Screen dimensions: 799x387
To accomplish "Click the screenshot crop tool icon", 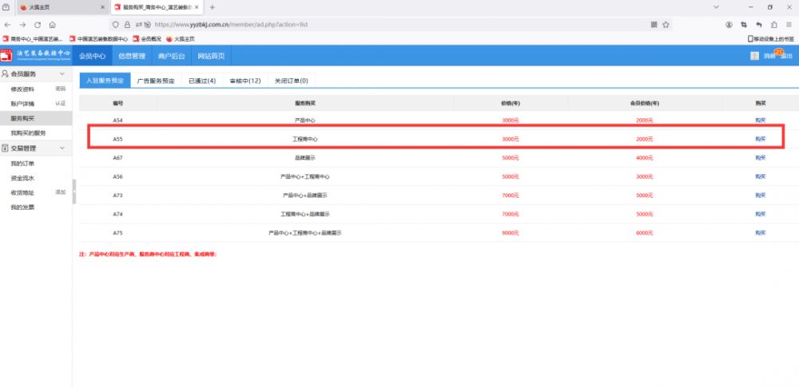I will pyautogui.click(x=744, y=25).
